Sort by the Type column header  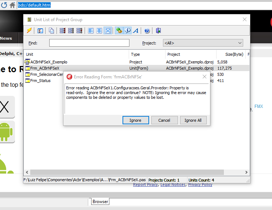147,54
